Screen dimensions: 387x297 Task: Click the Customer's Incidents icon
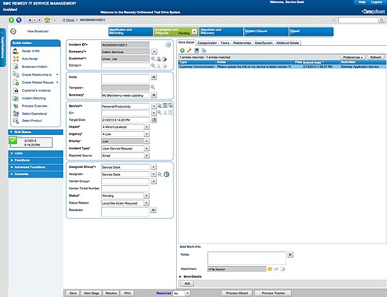(x=15, y=90)
